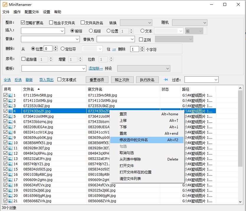Click the image file icon in row 10

10,143
